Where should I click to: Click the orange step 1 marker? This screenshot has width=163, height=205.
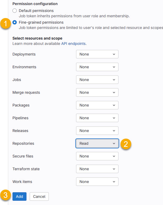(x=6, y=23)
